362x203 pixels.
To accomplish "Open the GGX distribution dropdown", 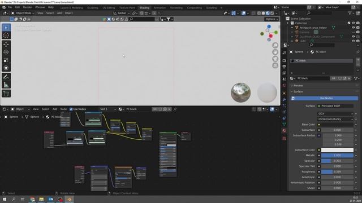I will (335, 114).
